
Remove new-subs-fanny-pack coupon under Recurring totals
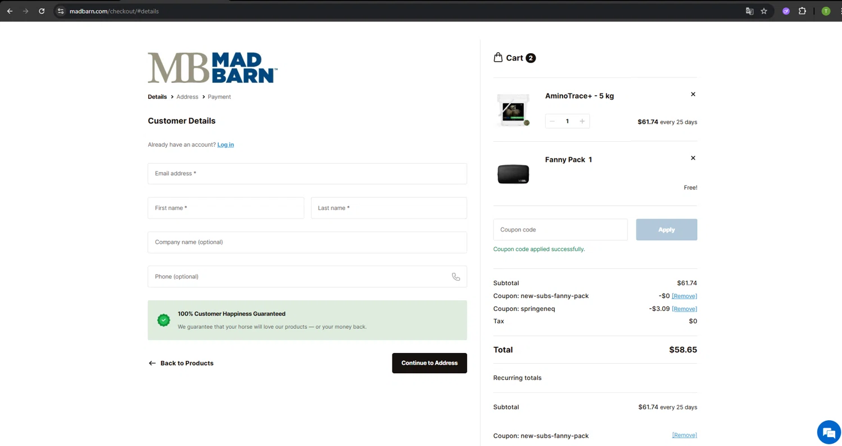[684, 435]
